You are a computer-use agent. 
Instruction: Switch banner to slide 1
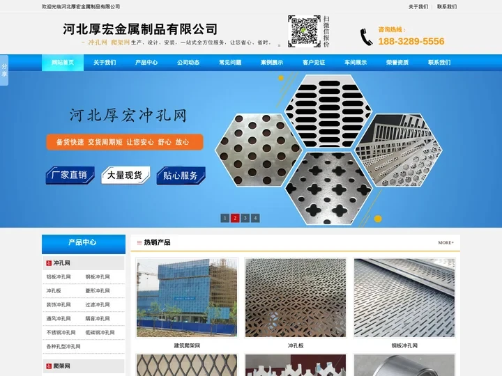point(225,218)
